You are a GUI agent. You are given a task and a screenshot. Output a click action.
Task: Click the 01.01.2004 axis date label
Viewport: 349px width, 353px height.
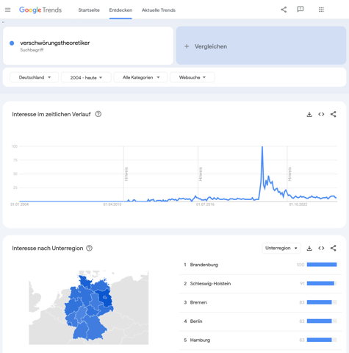click(19, 204)
